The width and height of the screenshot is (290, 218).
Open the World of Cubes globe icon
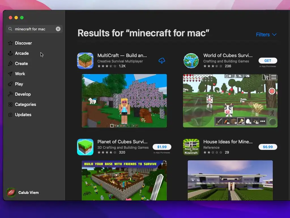click(x=191, y=61)
